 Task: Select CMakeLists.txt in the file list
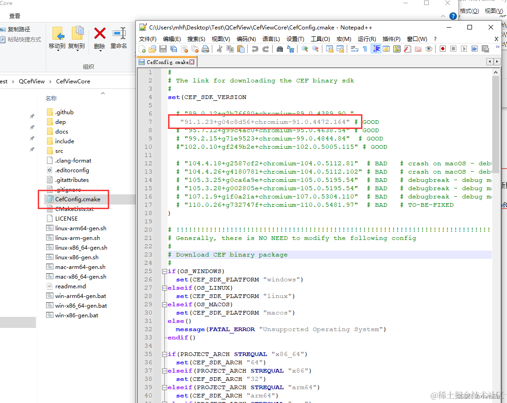point(74,209)
